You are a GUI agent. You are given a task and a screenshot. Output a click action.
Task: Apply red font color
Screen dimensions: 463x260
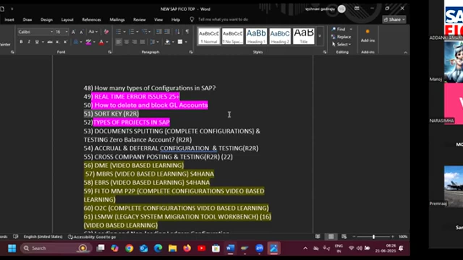pyautogui.click(x=101, y=42)
